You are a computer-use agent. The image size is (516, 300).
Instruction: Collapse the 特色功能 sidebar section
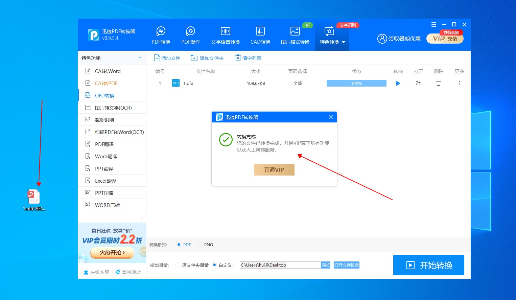[x=139, y=58]
